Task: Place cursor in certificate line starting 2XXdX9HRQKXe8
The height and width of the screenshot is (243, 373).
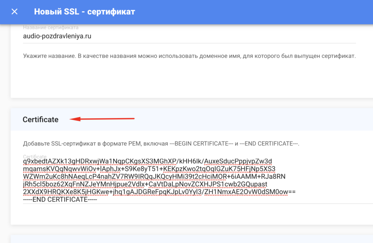Action: click(159, 191)
